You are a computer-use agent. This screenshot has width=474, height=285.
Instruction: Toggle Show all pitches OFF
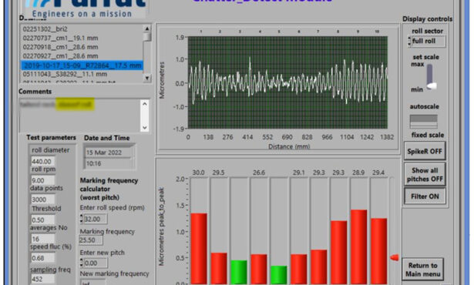pos(425,174)
